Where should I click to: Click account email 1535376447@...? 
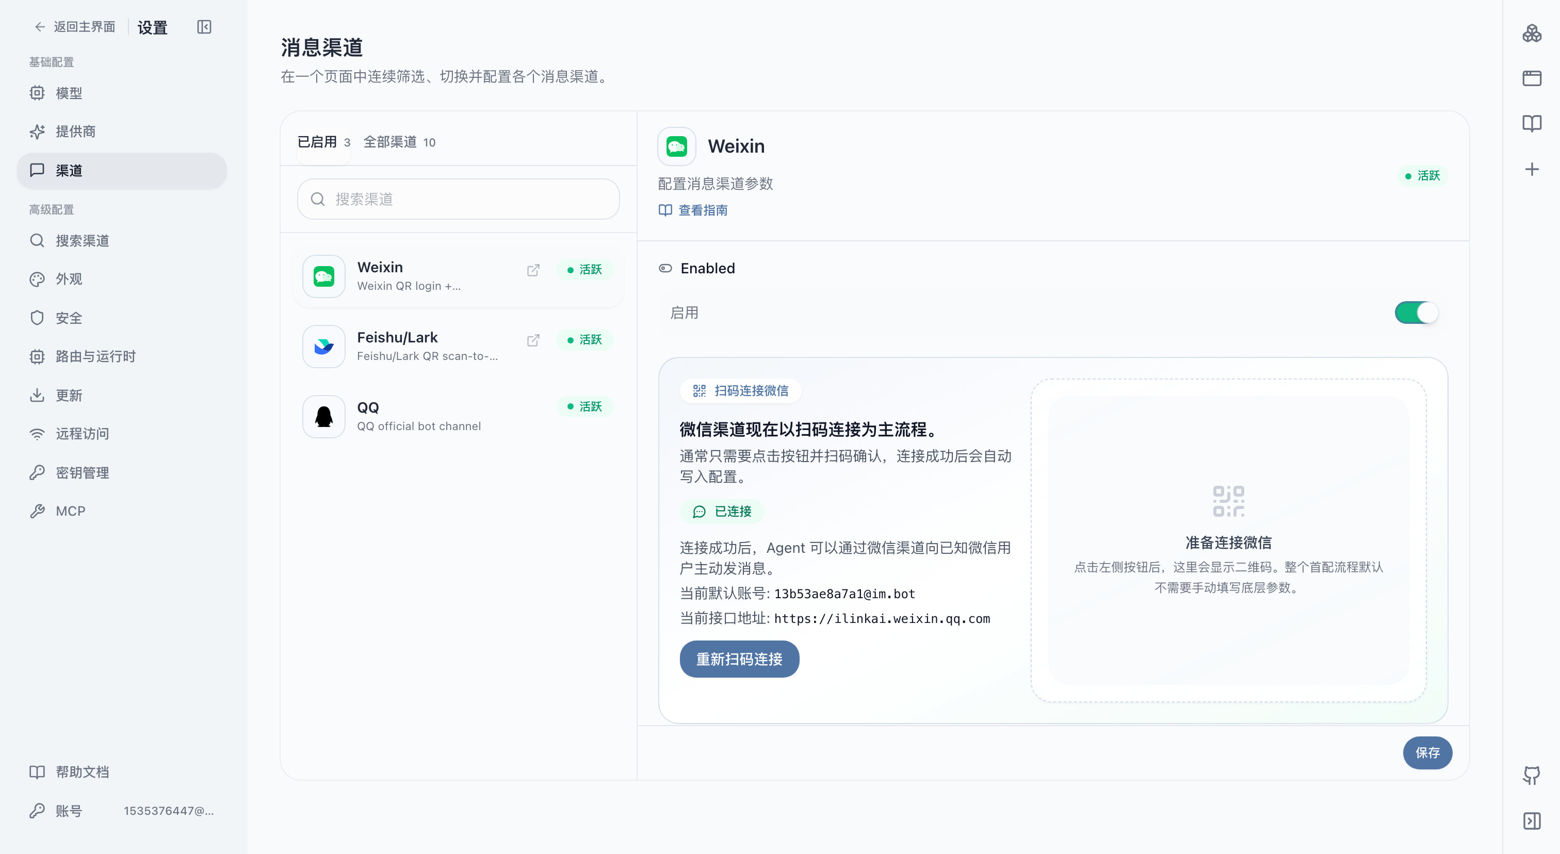(x=168, y=811)
